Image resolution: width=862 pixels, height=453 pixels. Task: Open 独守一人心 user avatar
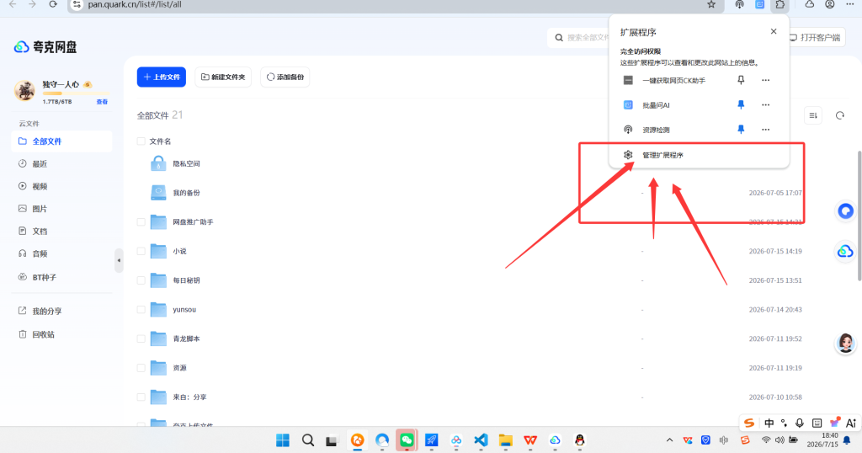click(x=24, y=90)
